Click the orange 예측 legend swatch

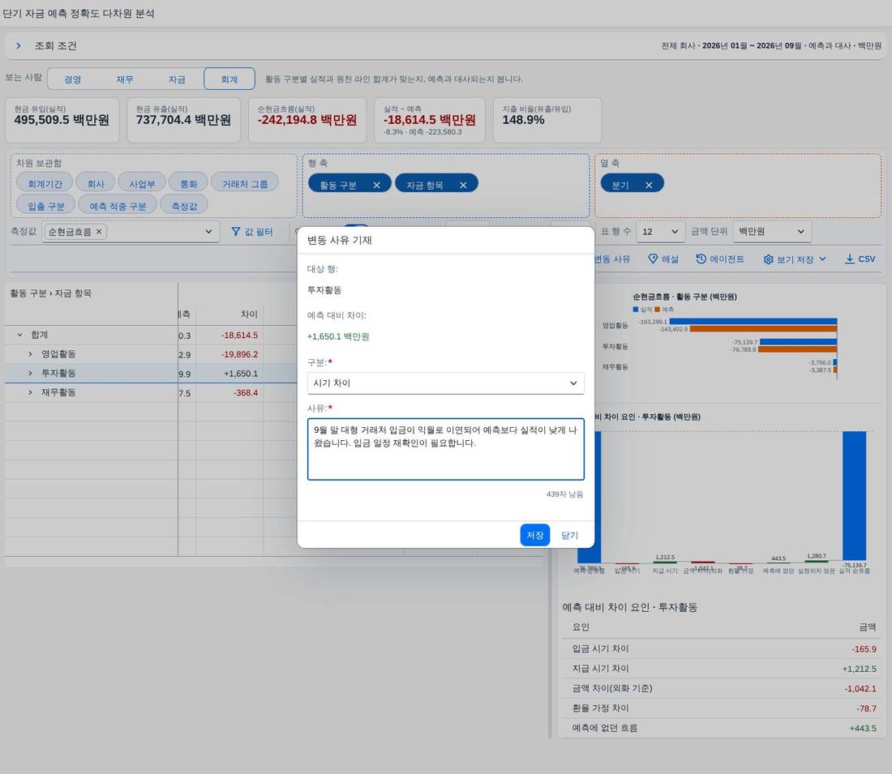coord(657,310)
